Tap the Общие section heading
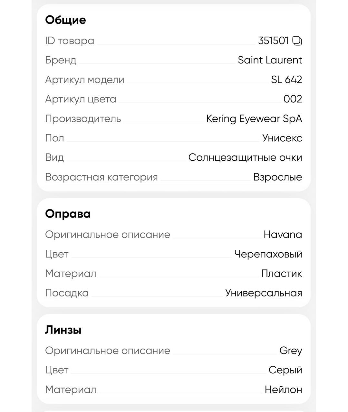348x412 pixels. [x=65, y=20]
